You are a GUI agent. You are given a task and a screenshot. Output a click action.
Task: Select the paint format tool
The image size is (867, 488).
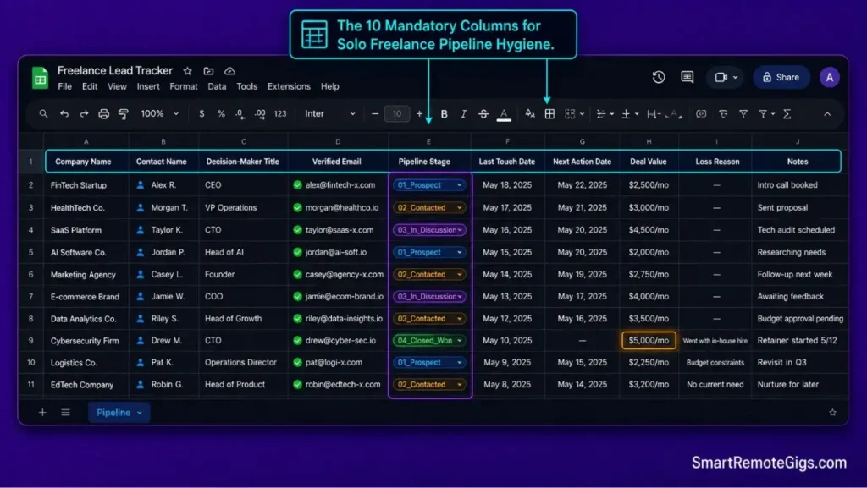[124, 113]
